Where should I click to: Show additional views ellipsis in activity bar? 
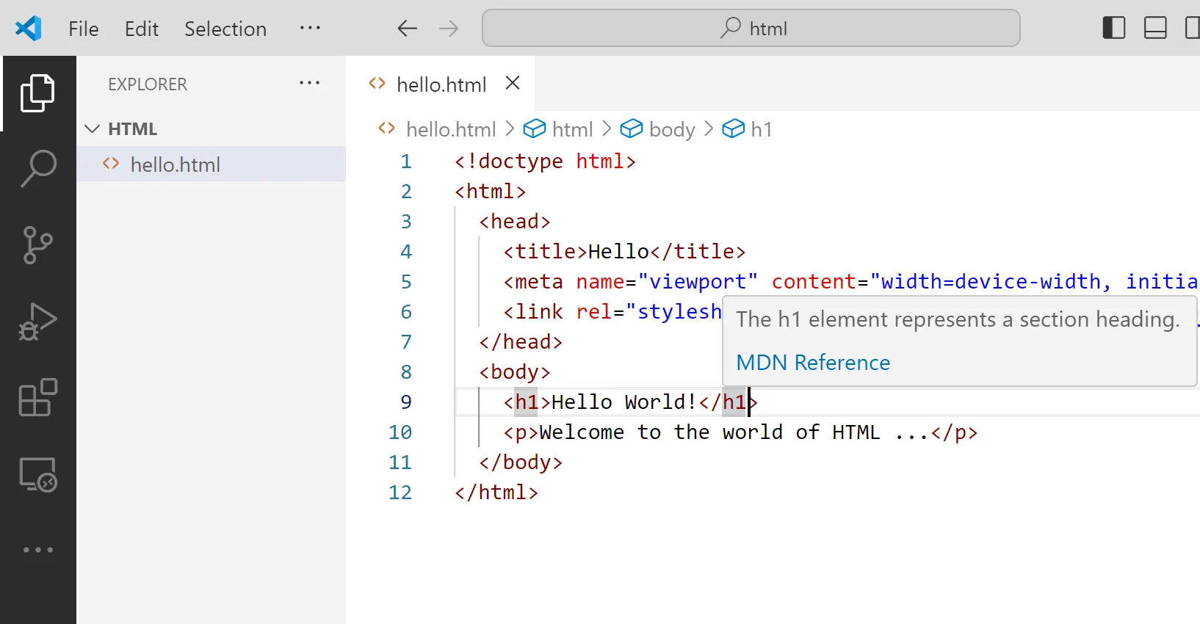point(38,550)
